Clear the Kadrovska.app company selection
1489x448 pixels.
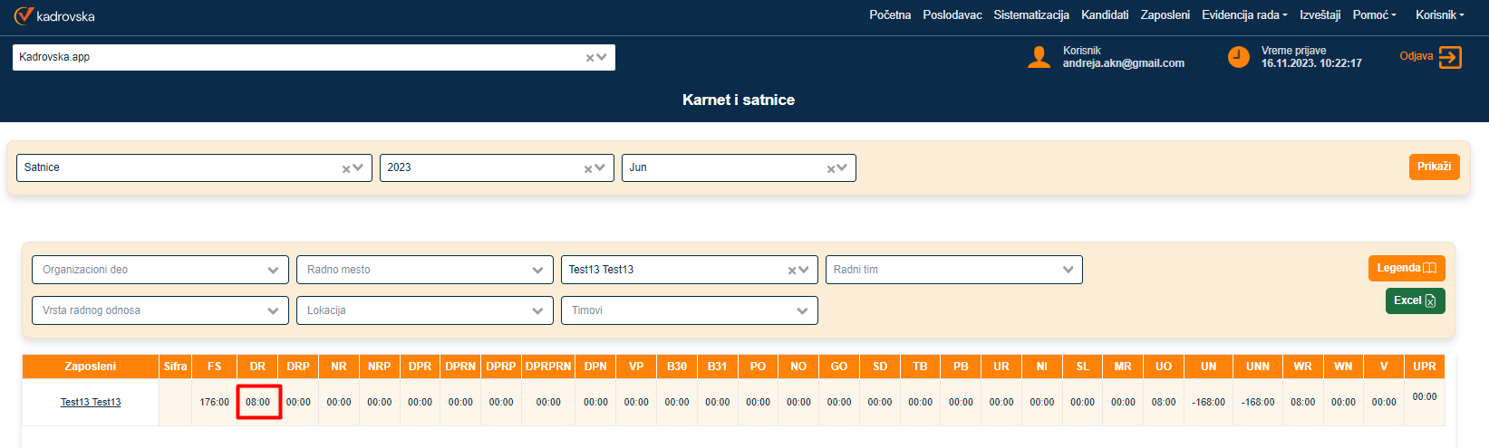click(590, 58)
